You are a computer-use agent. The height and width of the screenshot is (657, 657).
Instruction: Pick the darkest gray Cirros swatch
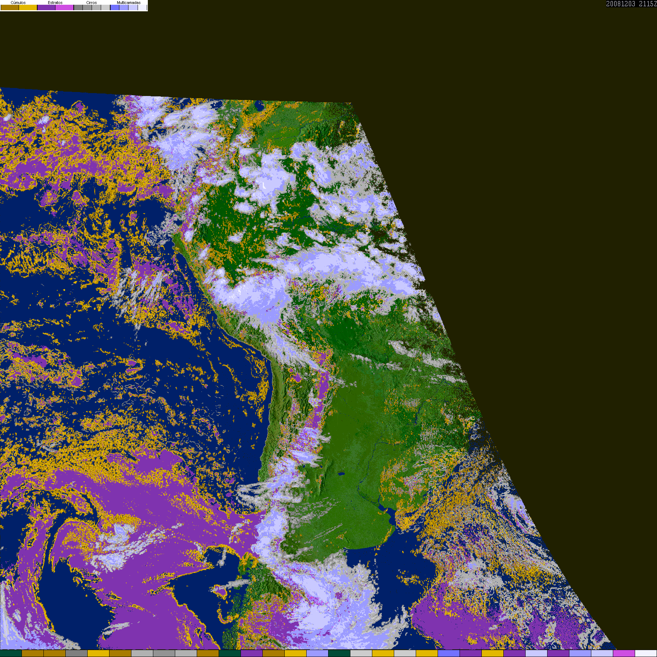point(78,7)
